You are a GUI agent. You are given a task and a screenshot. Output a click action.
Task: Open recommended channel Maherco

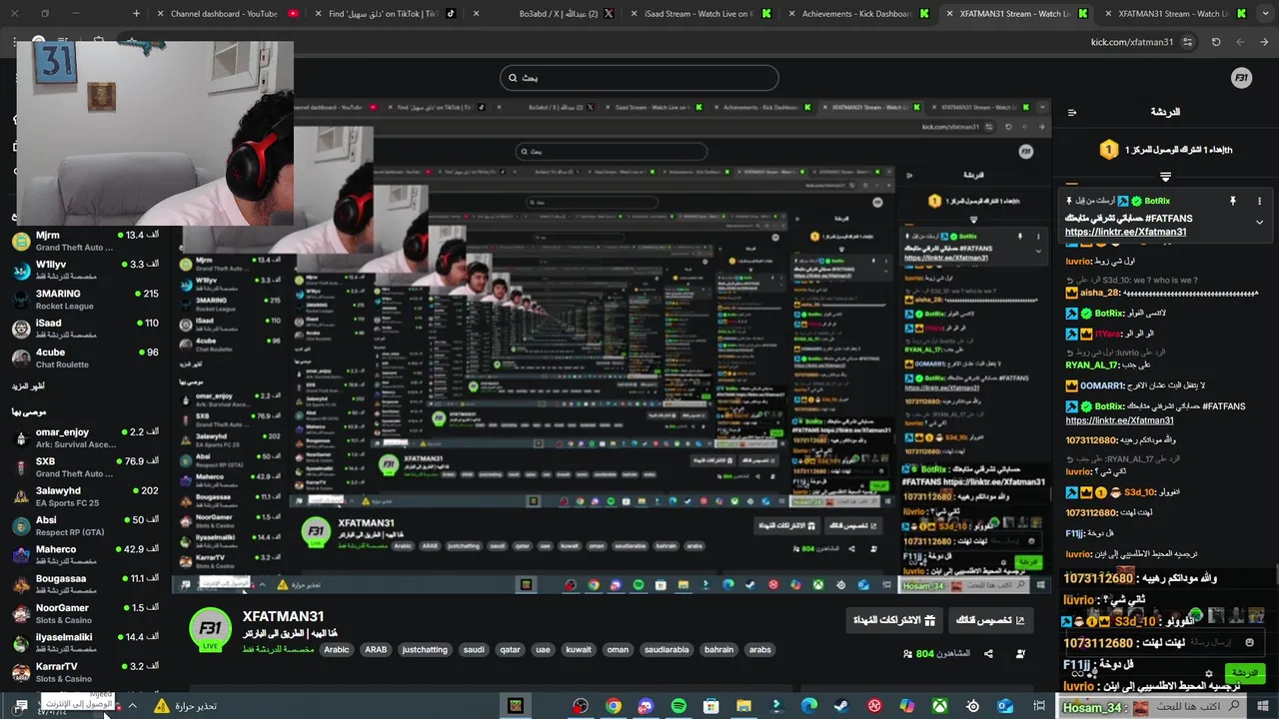(x=85, y=554)
